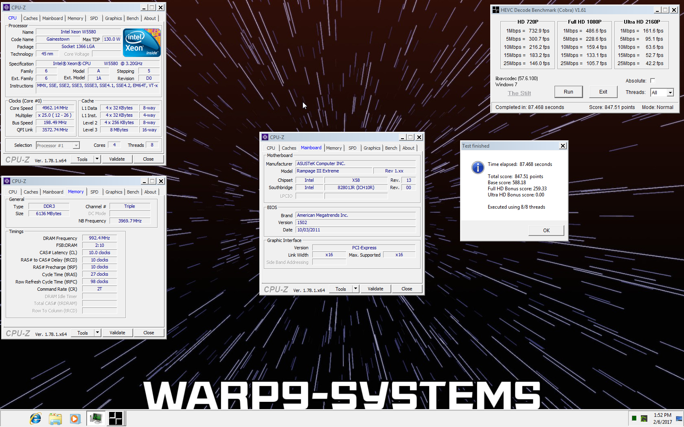
Task: Click DRAM Frequency value 992.4 MHz
Action: pos(99,238)
